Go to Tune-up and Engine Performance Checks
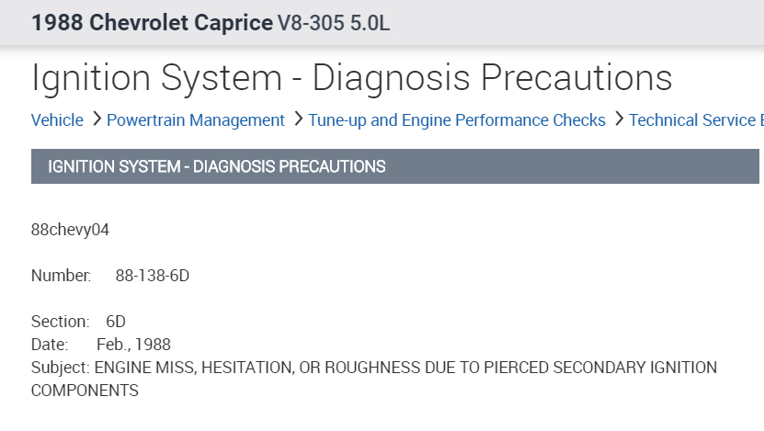The image size is (764, 431). pos(457,120)
